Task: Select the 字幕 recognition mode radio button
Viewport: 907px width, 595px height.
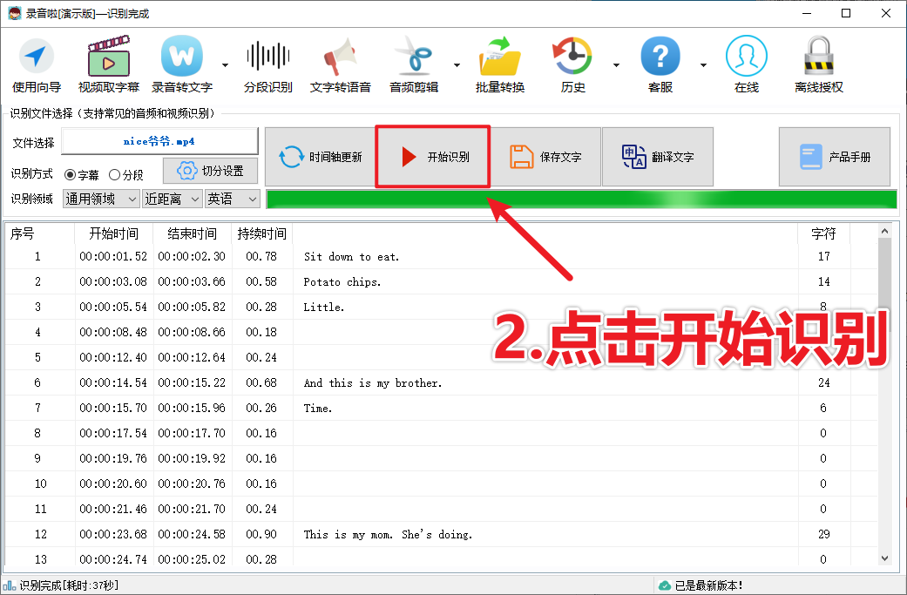Action: coord(70,174)
